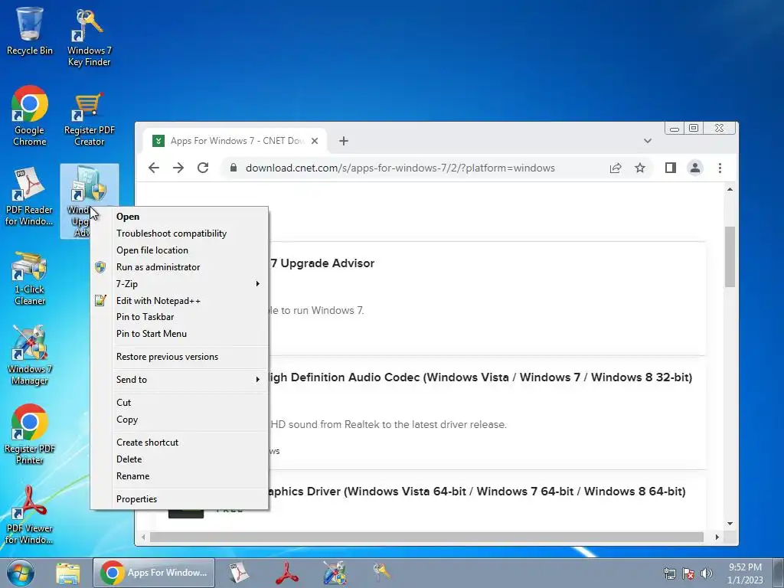784x588 pixels.
Task: Open the Windows Start menu
Action: pyautogui.click(x=21, y=573)
